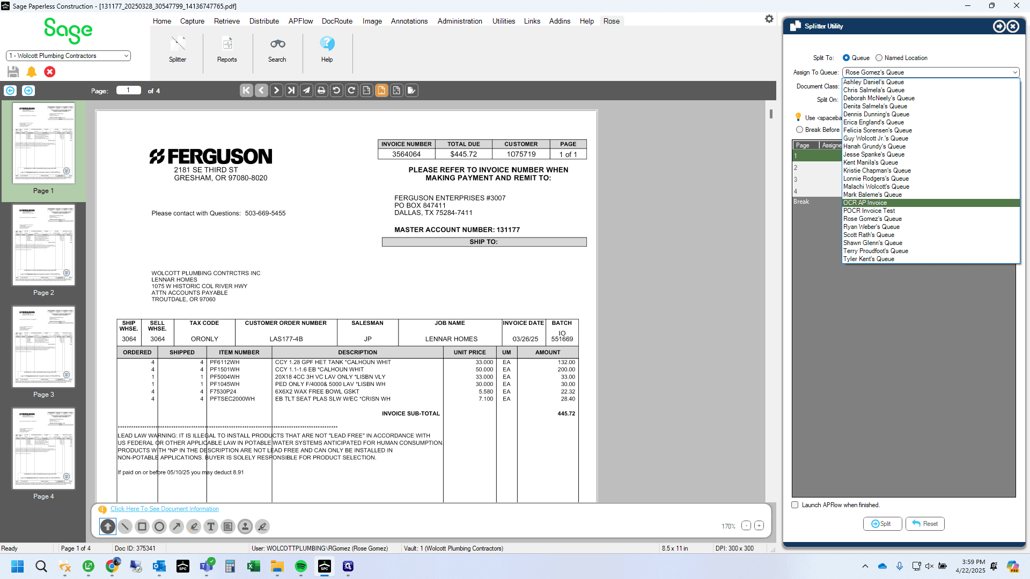Open the Wolcott Plumbing Contractors company dropdown
Screen dimensions: 1030x579
pos(68,56)
